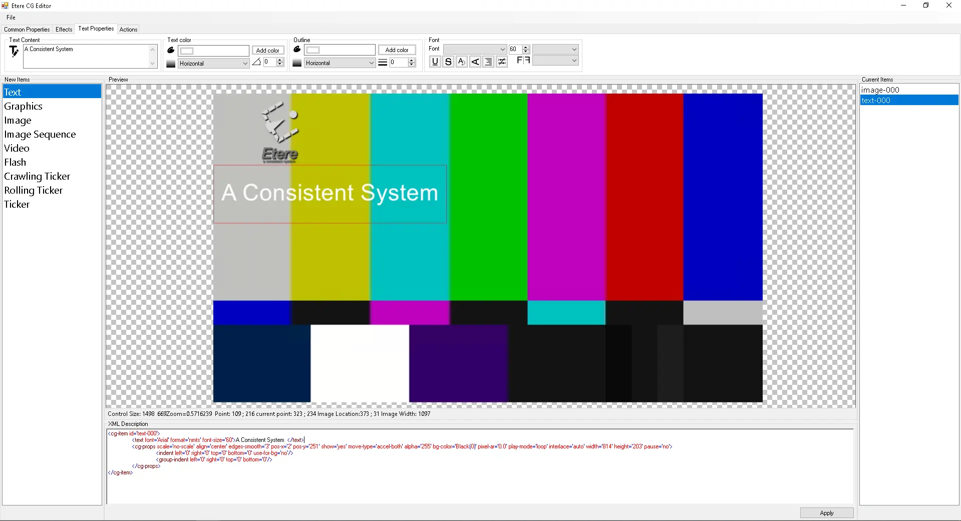The width and height of the screenshot is (961, 521).
Task: Expand the text color Horizontal gradient dropdown
Action: tap(245, 64)
